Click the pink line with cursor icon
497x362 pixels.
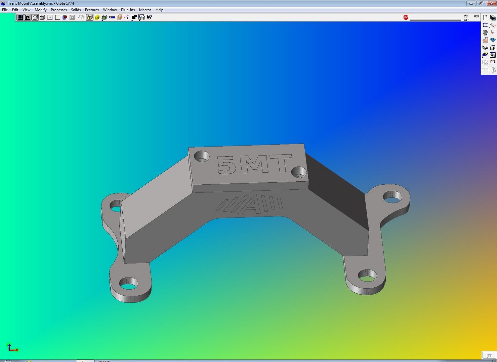(x=127, y=17)
